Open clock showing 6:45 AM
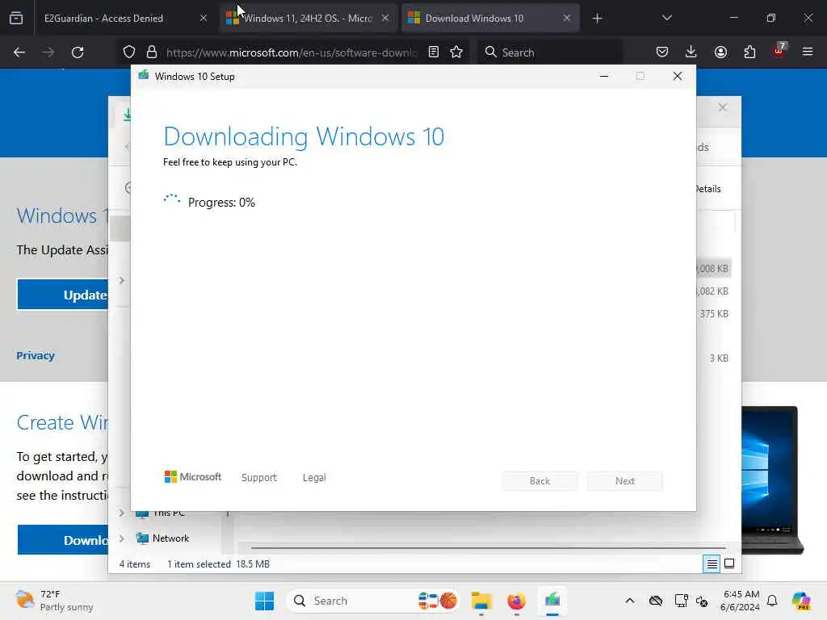The width and height of the screenshot is (827, 620). click(741, 601)
